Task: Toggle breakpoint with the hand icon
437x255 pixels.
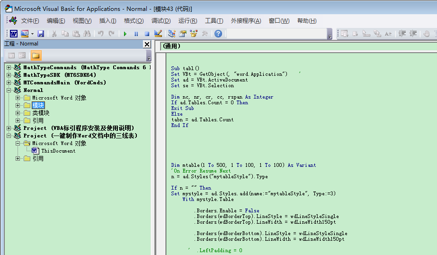Action: (x=427, y=34)
